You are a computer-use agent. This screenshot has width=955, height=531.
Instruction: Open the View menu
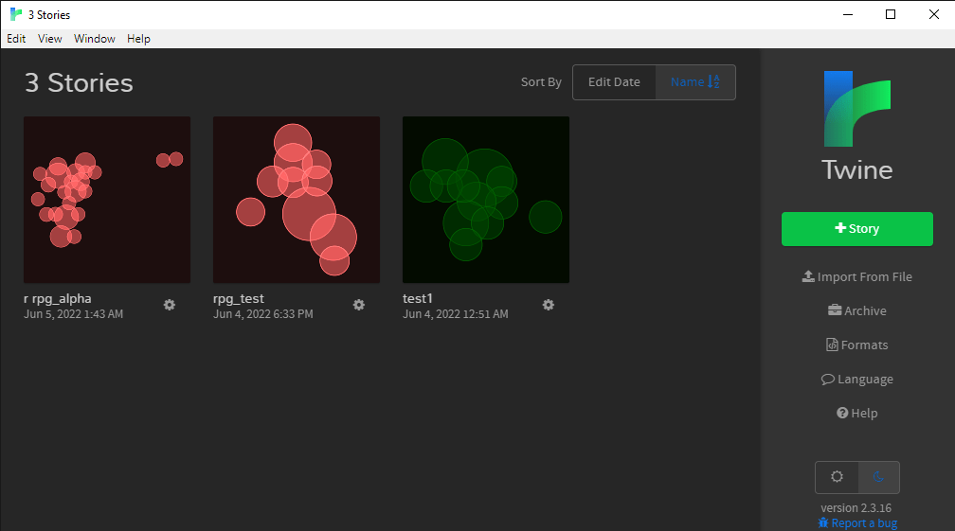click(x=50, y=39)
